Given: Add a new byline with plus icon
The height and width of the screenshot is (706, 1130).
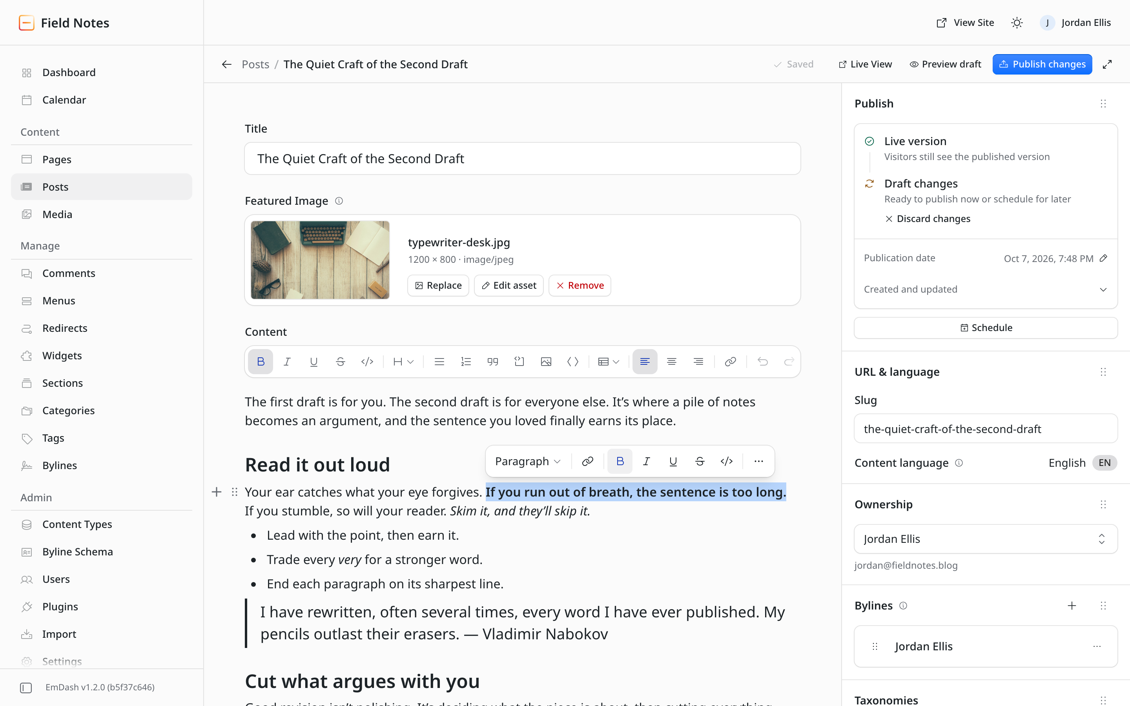Looking at the screenshot, I should pos(1072,606).
